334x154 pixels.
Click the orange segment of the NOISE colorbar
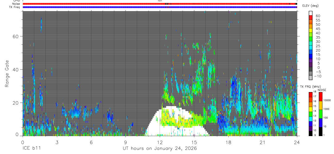tap(320, 105)
